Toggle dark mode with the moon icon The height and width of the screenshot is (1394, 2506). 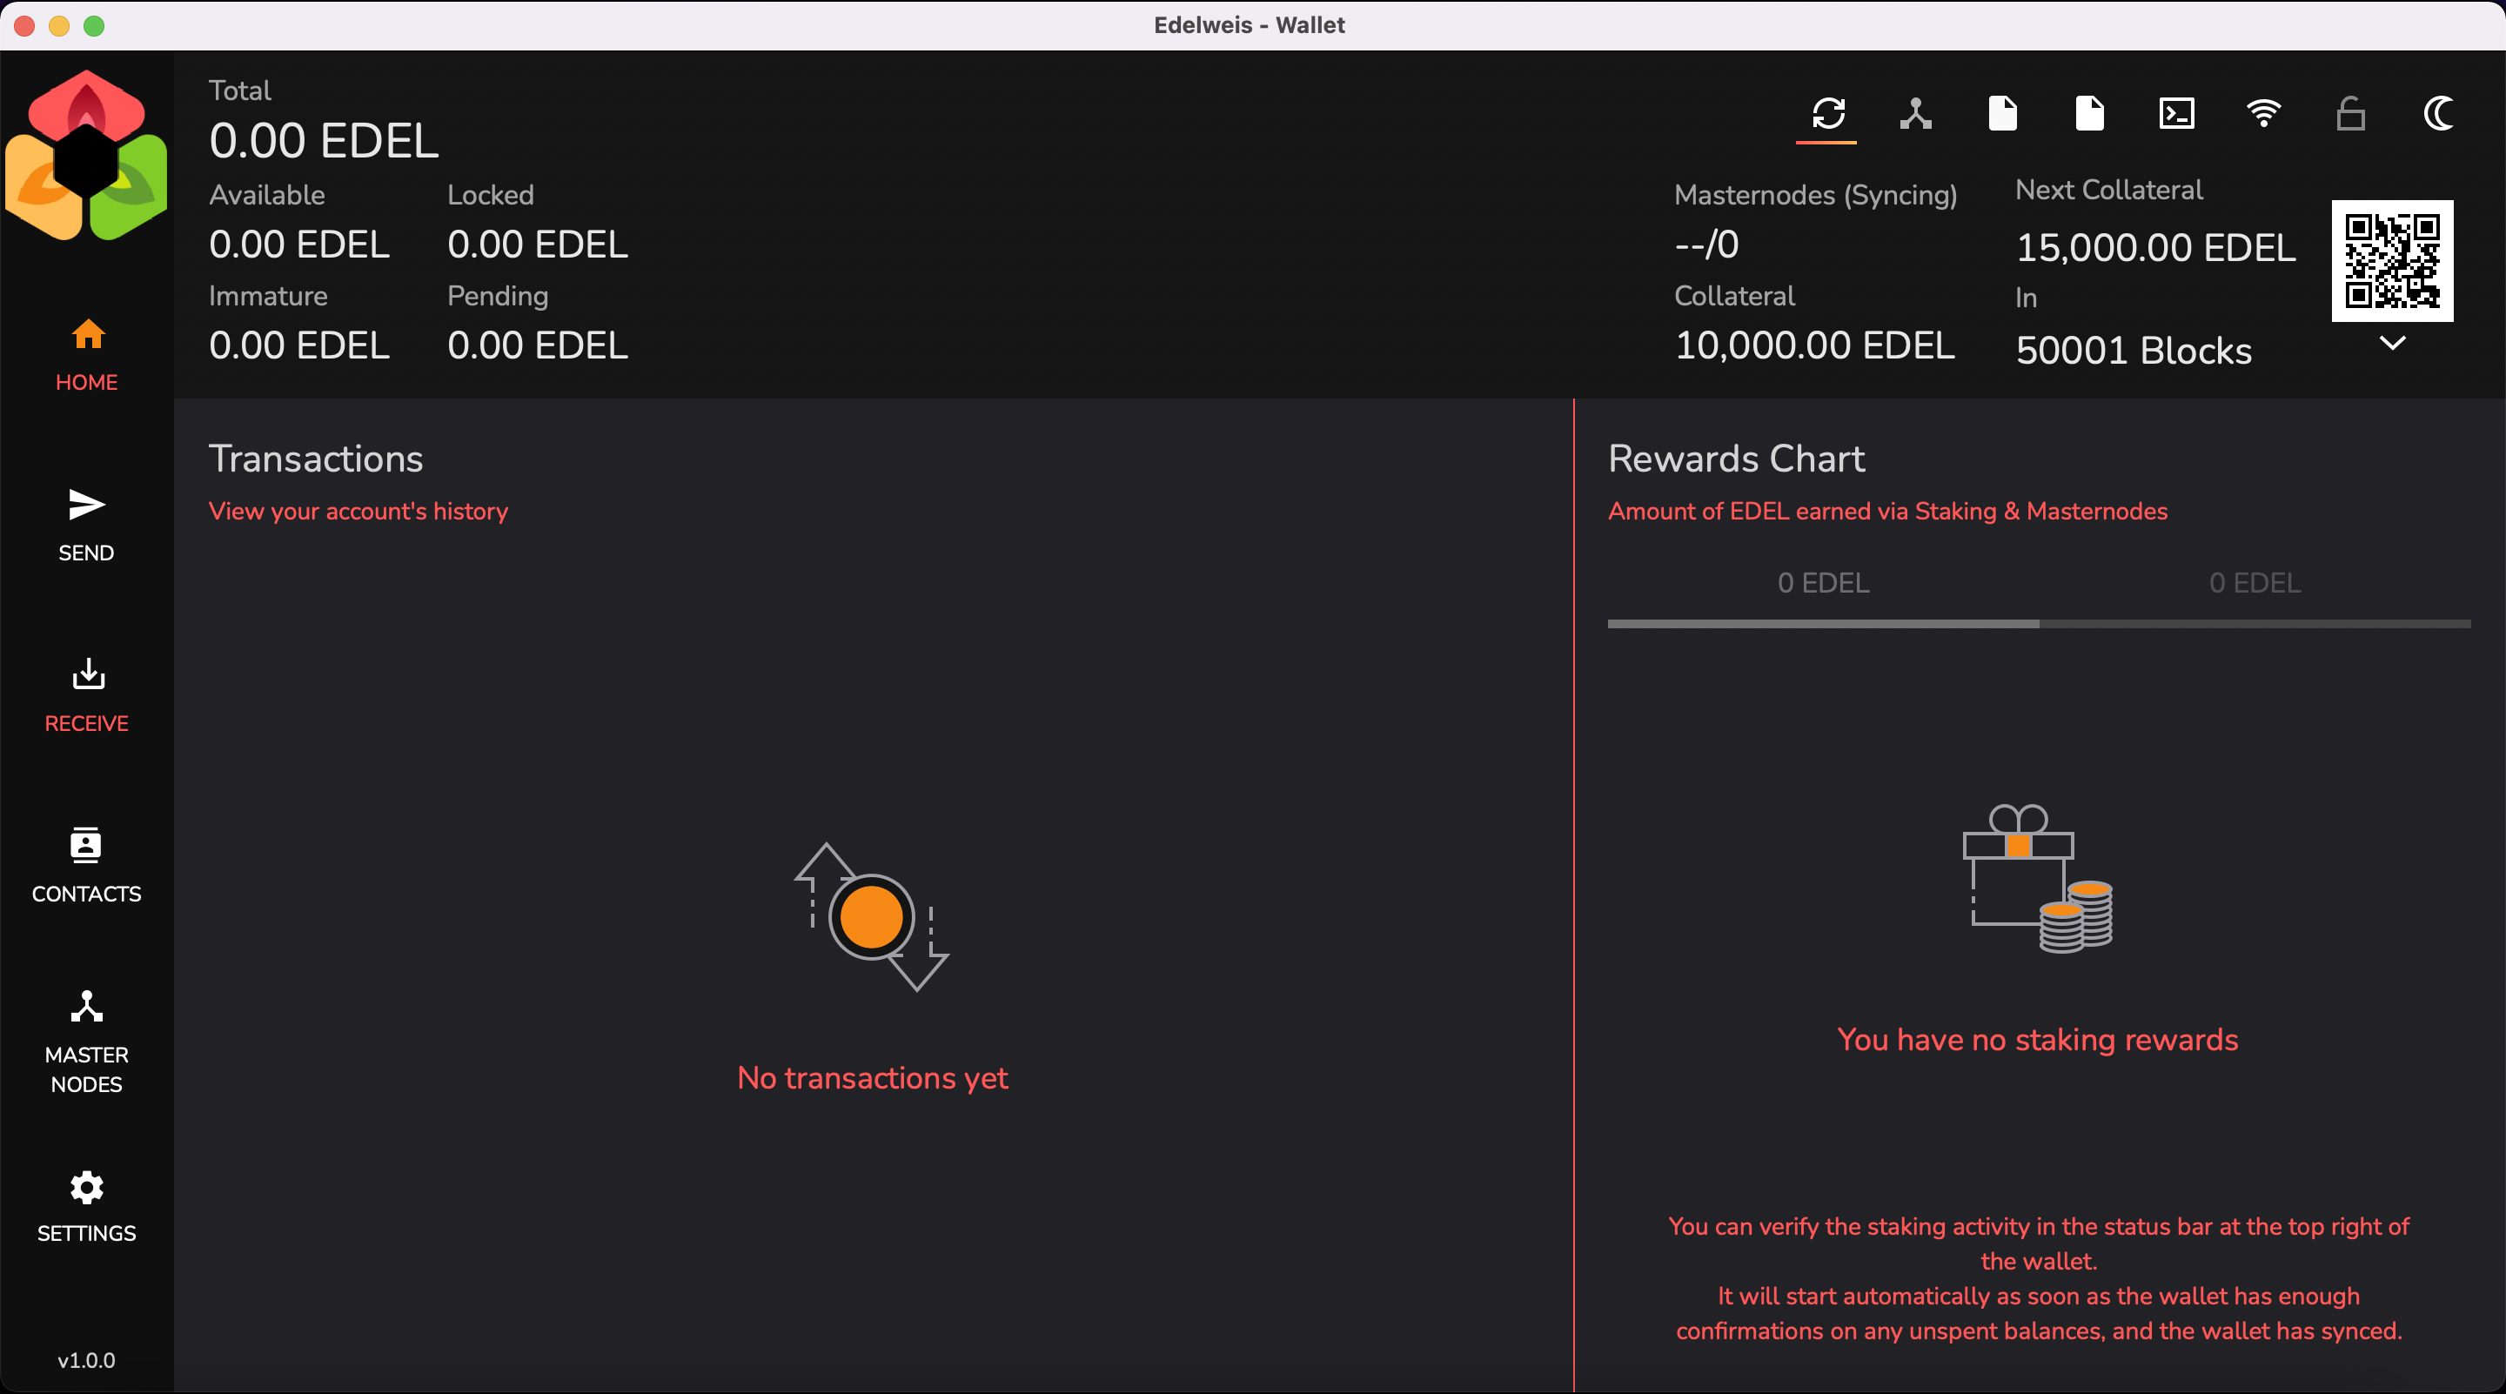pos(2438,114)
